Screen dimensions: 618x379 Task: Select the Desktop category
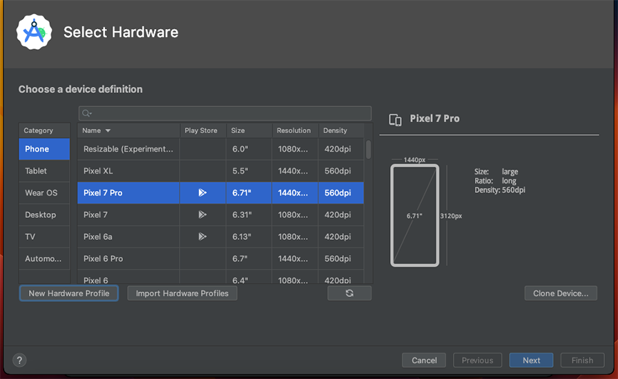coord(44,215)
